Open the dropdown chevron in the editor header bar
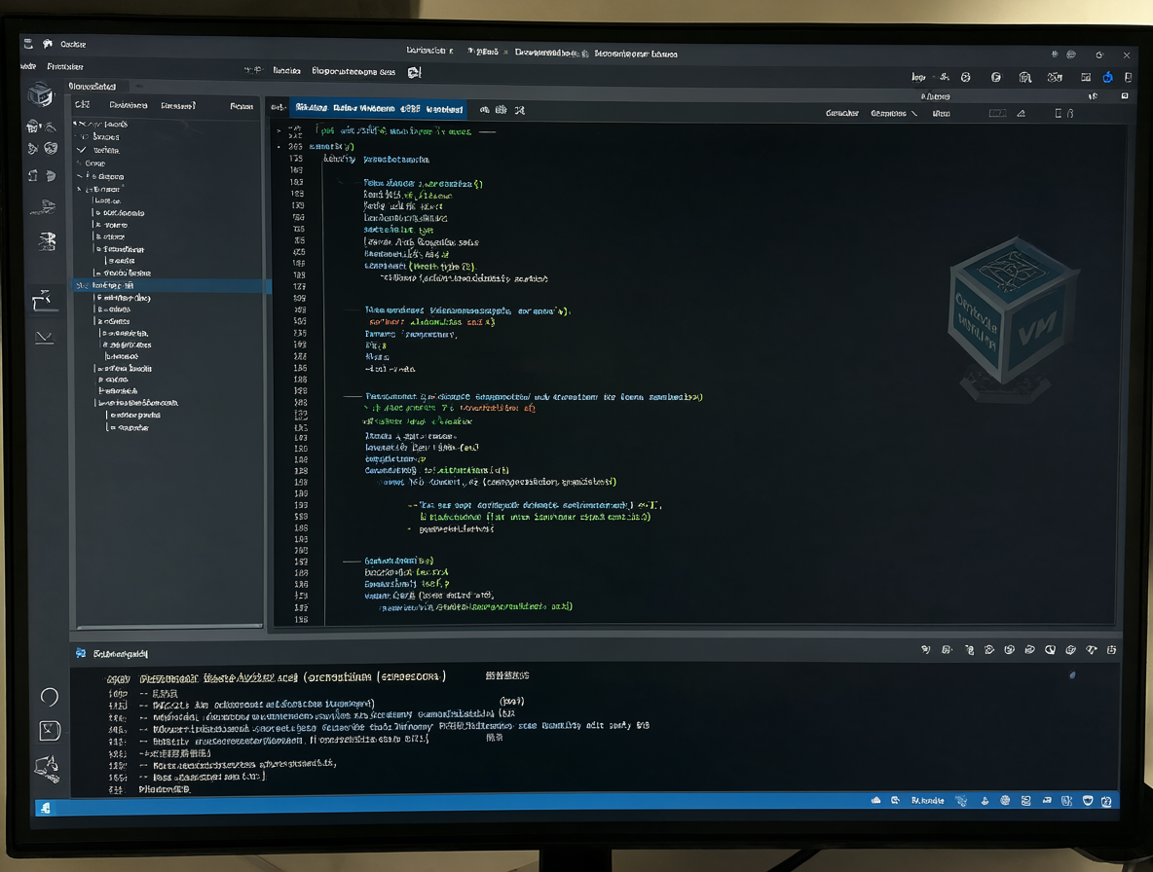This screenshot has height=872, width=1153. [914, 113]
